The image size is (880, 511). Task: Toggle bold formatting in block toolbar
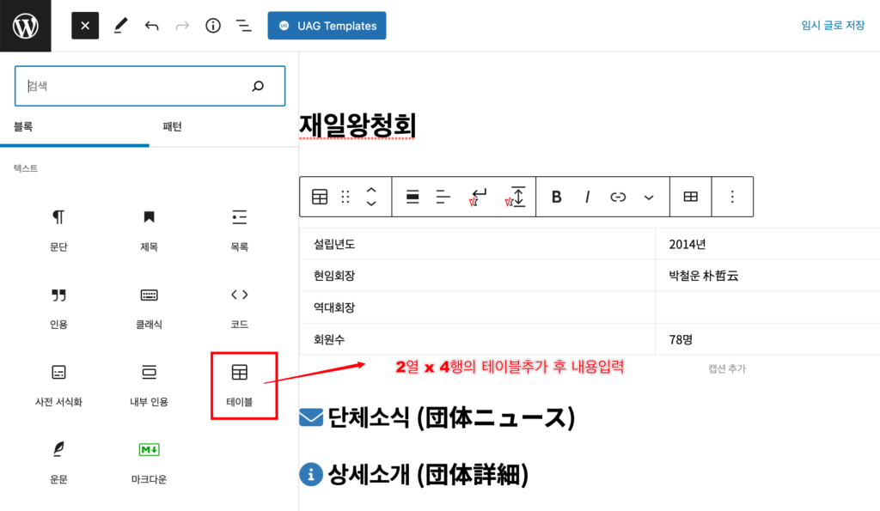pyautogui.click(x=556, y=197)
